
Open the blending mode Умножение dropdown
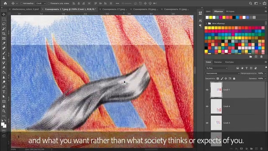click(222, 73)
